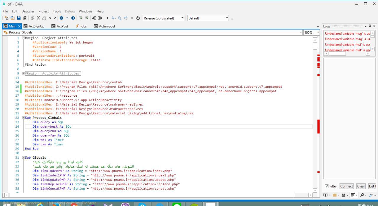Expand the Activity Attributes region
The height and width of the screenshot is (206, 378).
(23, 73)
